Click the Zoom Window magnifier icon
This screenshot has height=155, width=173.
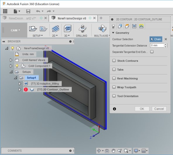(126, 151)
